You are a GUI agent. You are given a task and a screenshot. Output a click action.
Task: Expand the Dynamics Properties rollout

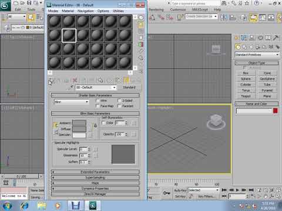95,188
